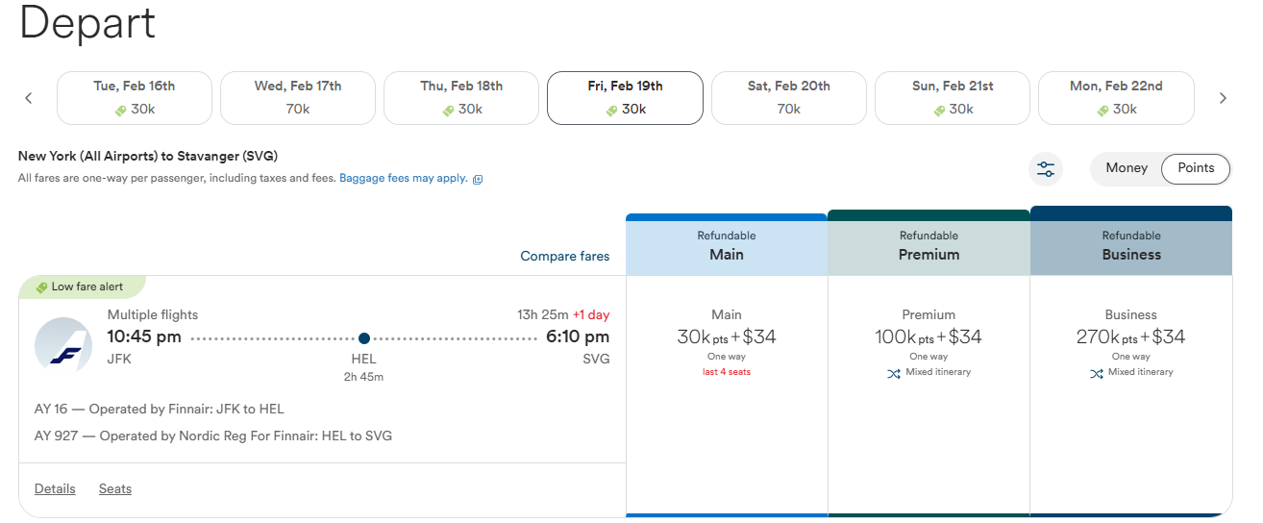This screenshot has width=1263, height=523.
Task: Advance to later dates with right arrow
Action: [x=1223, y=98]
